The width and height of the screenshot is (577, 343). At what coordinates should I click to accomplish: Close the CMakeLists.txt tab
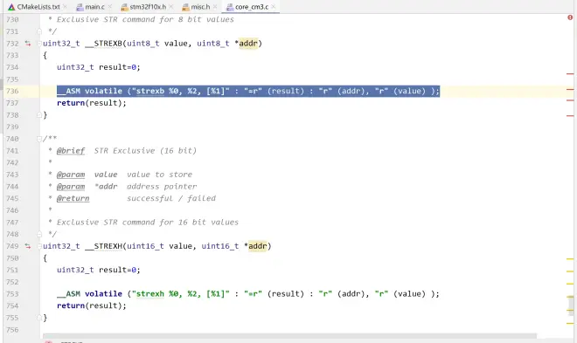pos(65,7)
